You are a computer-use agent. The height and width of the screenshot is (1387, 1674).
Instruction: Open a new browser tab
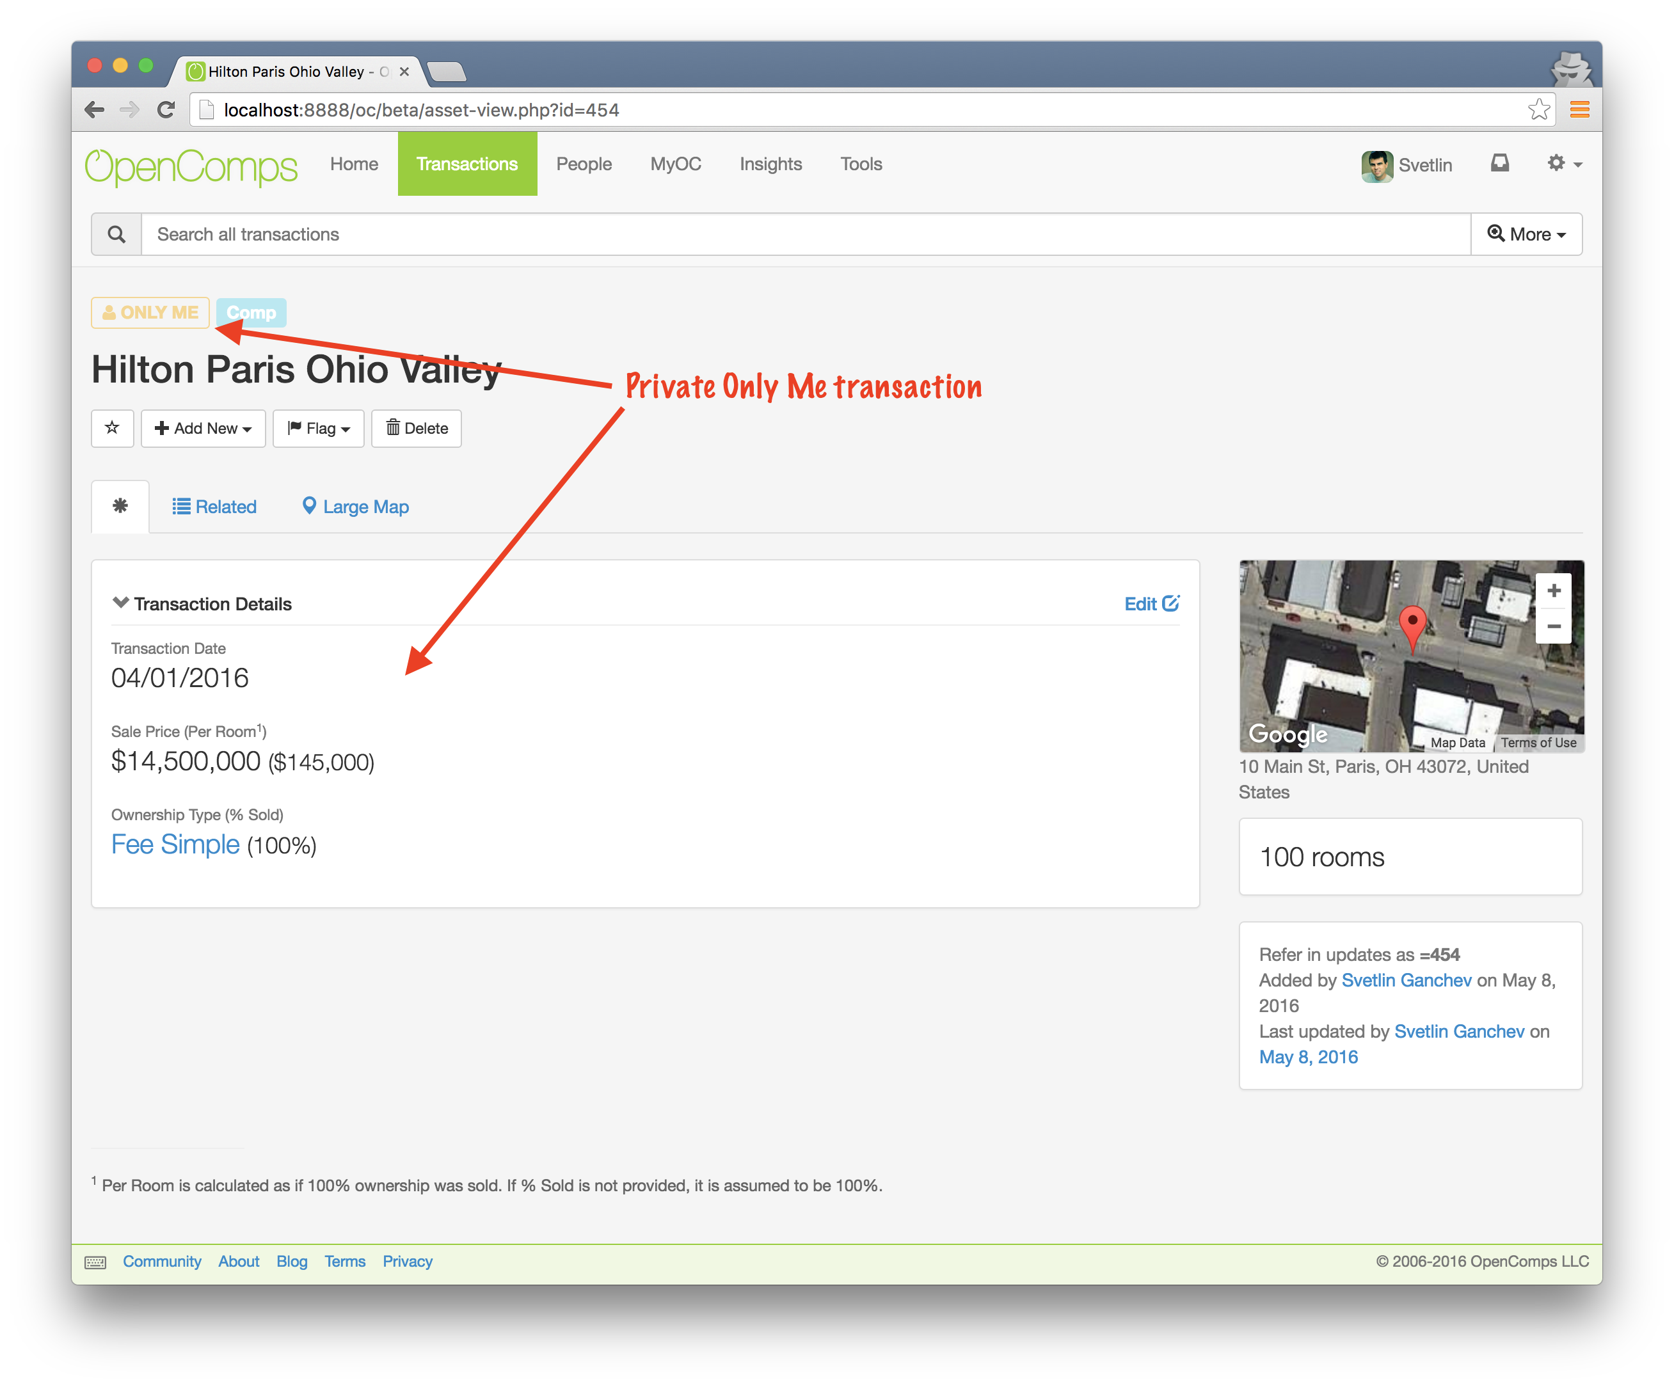point(447,72)
